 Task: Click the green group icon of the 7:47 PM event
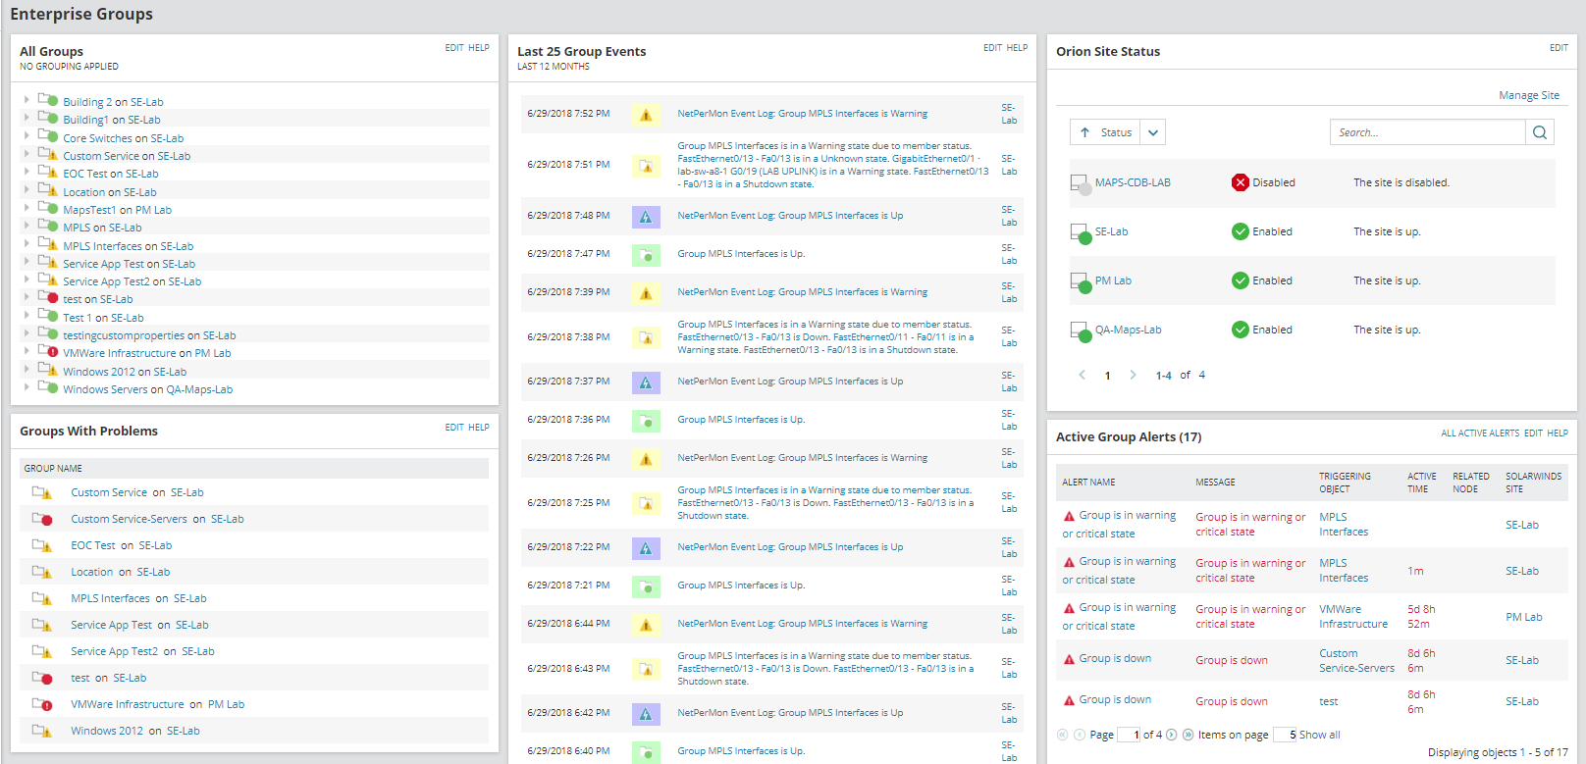pos(646,255)
